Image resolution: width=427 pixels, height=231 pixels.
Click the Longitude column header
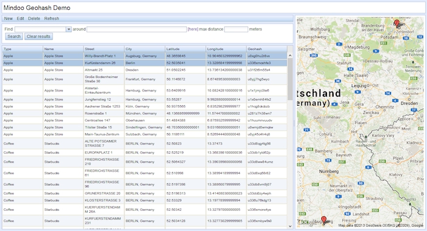(x=226, y=49)
